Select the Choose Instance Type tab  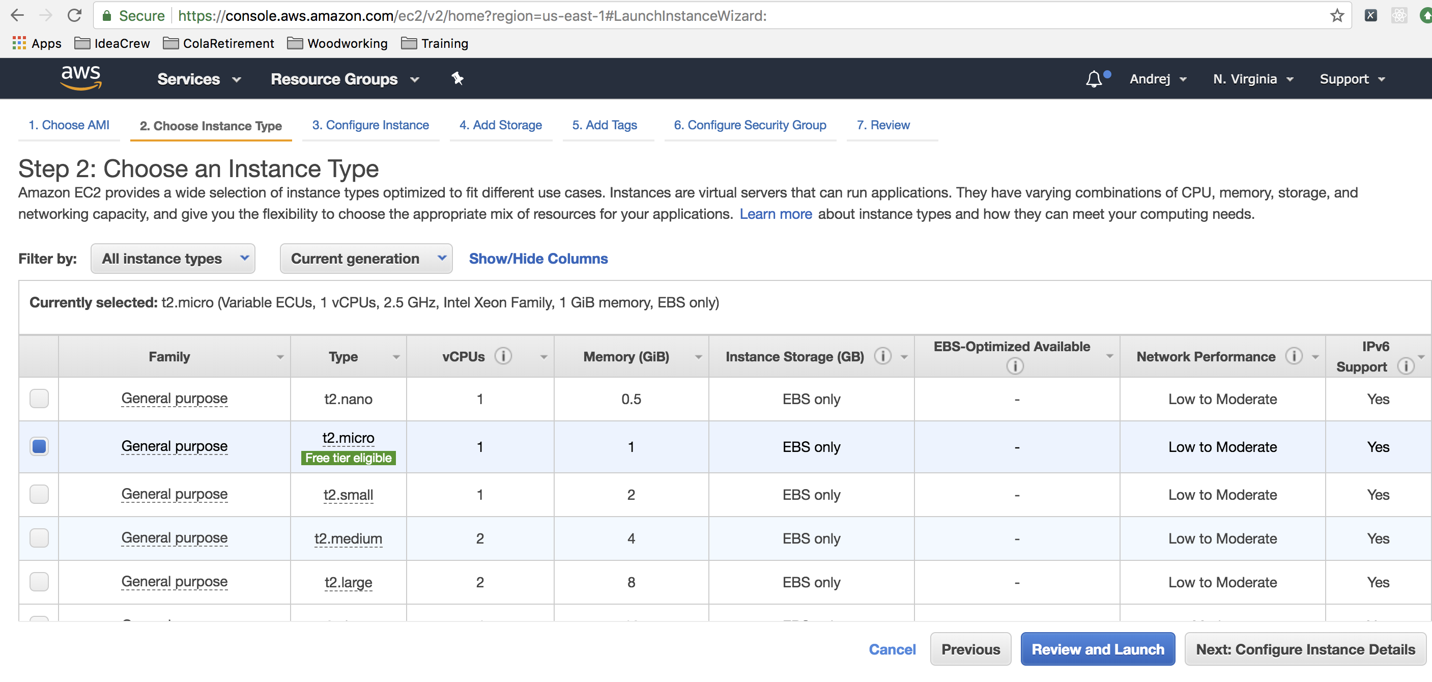tap(211, 126)
